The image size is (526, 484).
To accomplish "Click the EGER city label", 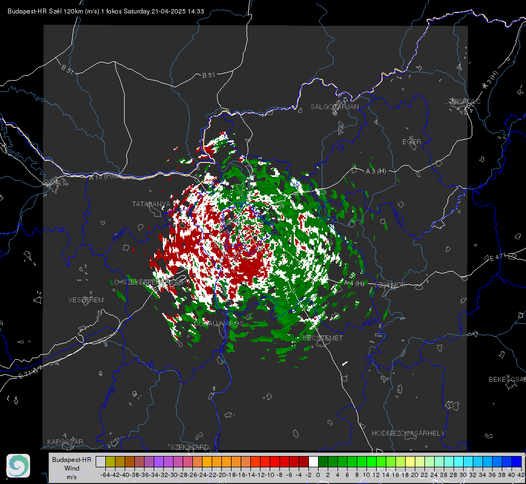I will [412, 142].
